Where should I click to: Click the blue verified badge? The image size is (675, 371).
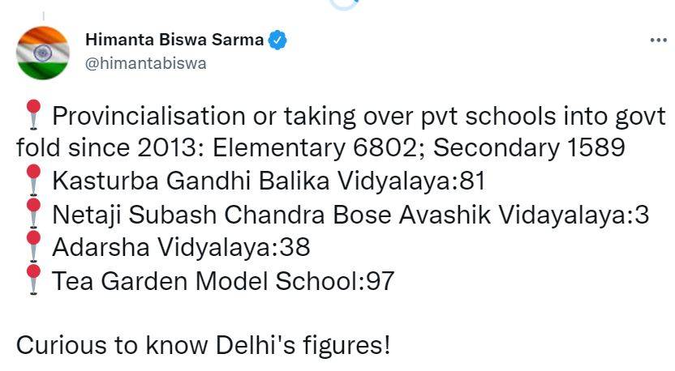(278, 40)
